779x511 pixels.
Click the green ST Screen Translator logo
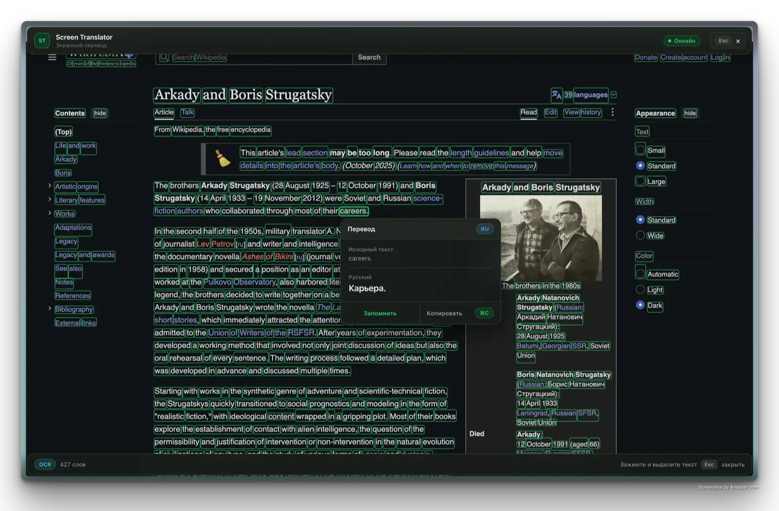click(x=42, y=40)
